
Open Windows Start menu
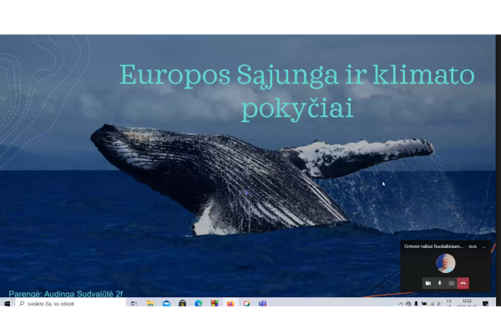[7, 303]
